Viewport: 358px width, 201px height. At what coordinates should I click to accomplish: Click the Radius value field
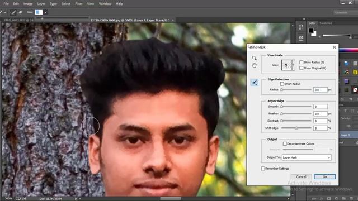click(x=321, y=90)
